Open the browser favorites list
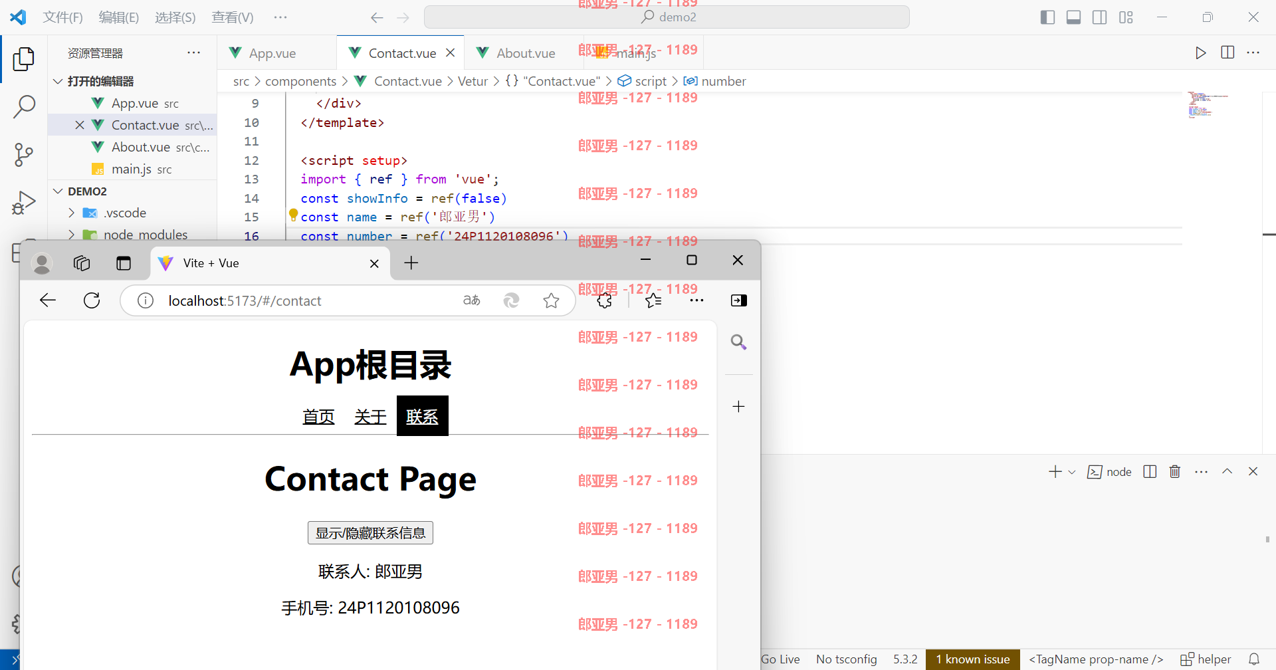 pyautogui.click(x=653, y=300)
